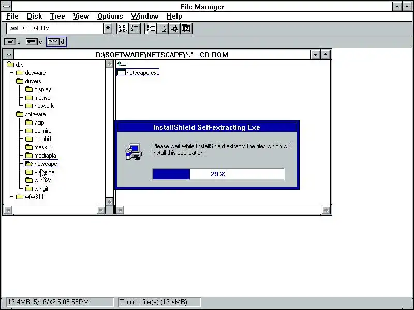Select the calmira folder
414x310 pixels.
click(x=38, y=131)
